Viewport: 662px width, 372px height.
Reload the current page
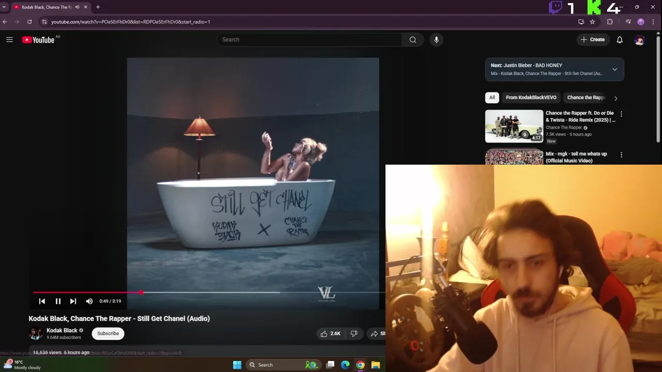29,22
